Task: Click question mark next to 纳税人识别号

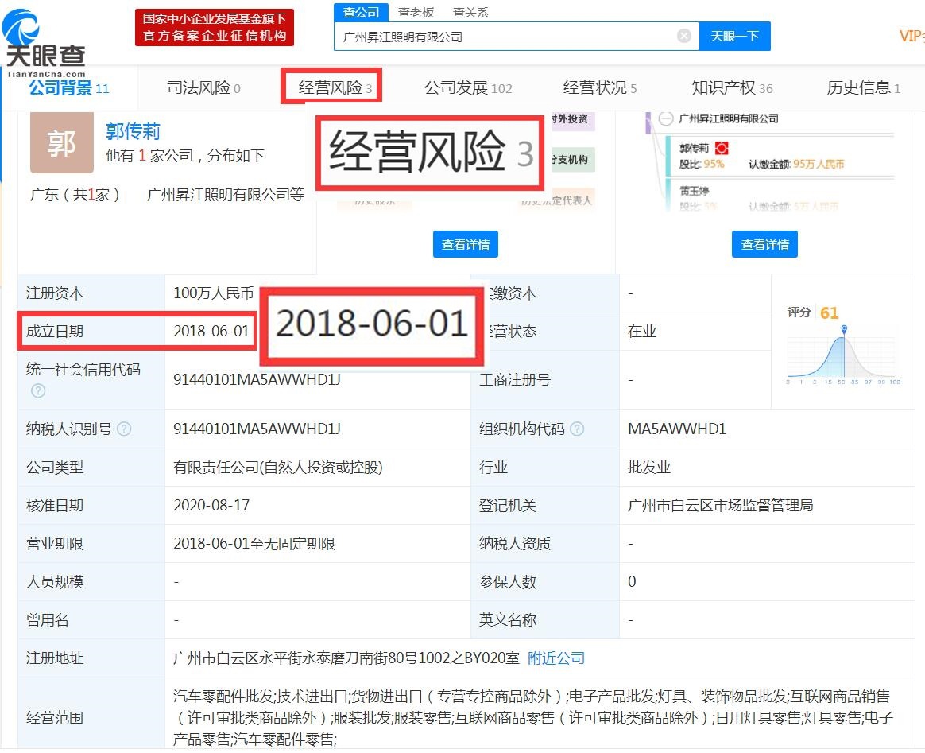Action: [x=123, y=429]
